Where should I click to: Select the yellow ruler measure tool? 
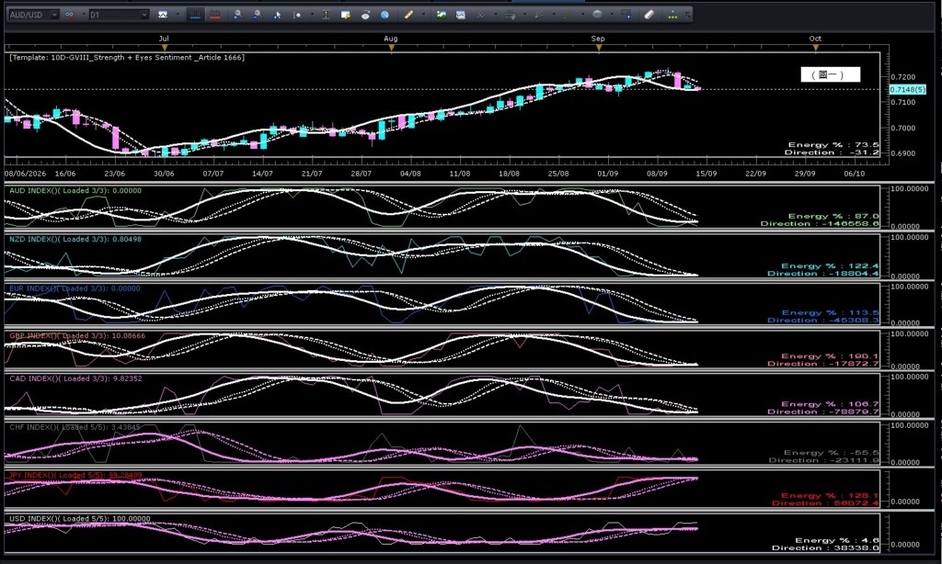click(x=408, y=15)
